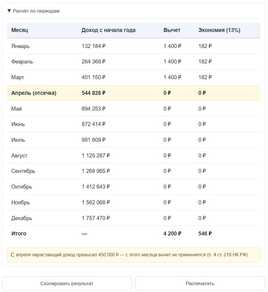Click the Вычет column header
Image resolution: width=268 pixels, height=292 pixels.
(172, 30)
